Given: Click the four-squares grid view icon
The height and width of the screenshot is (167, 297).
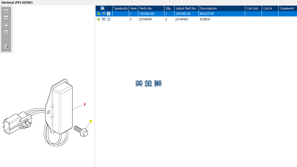Looking at the screenshot, I should tap(6, 26).
